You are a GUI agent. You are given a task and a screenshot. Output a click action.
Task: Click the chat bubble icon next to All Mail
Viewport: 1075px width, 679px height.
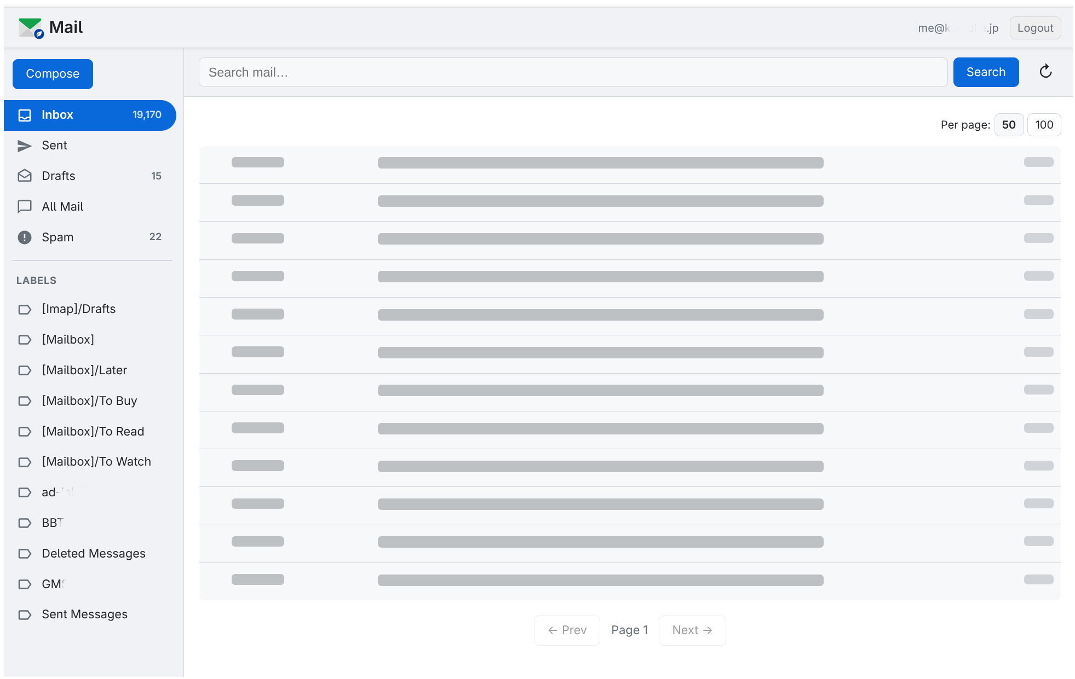click(x=25, y=206)
